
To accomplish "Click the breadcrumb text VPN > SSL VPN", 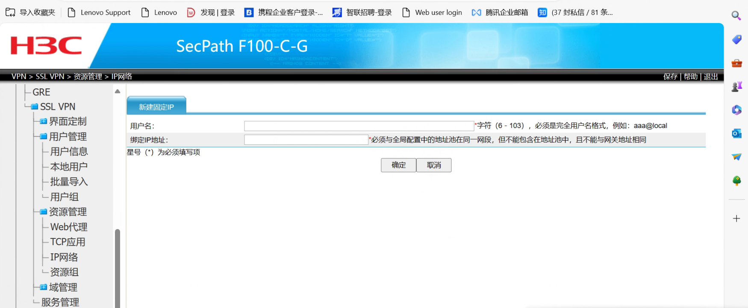I will (x=38, y=76).
